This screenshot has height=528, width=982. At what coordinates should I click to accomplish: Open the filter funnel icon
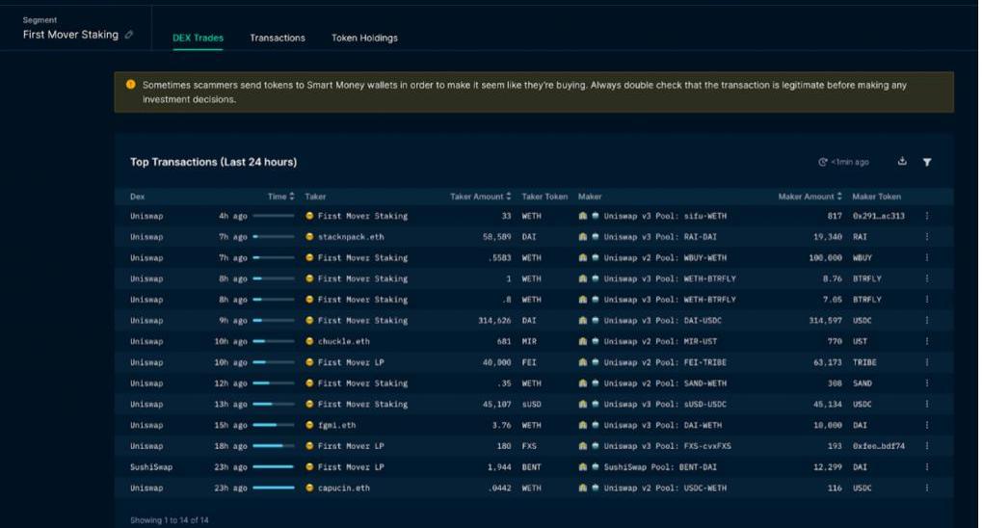[x=927, y=162]
